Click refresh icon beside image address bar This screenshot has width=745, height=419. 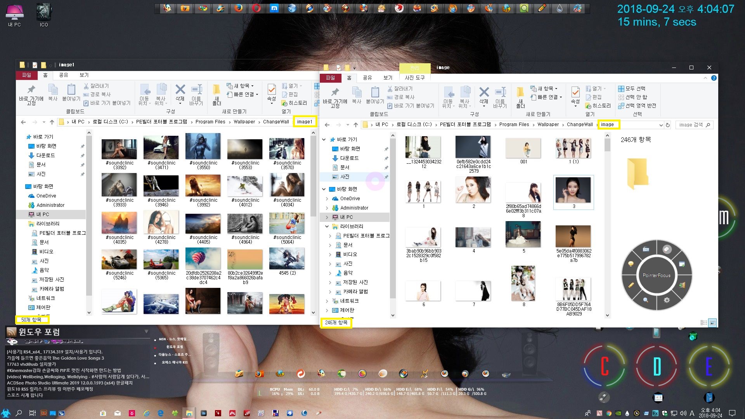(668, 125)
